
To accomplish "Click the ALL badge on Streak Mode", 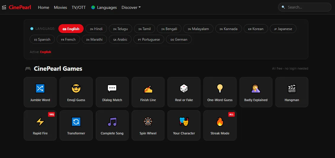I will (231, 114).
